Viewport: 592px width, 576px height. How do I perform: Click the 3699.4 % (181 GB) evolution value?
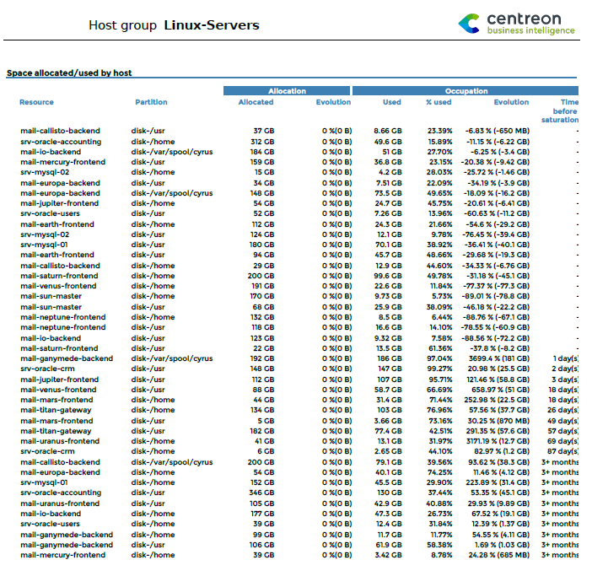pyautogui.click(x=498, y=358)
